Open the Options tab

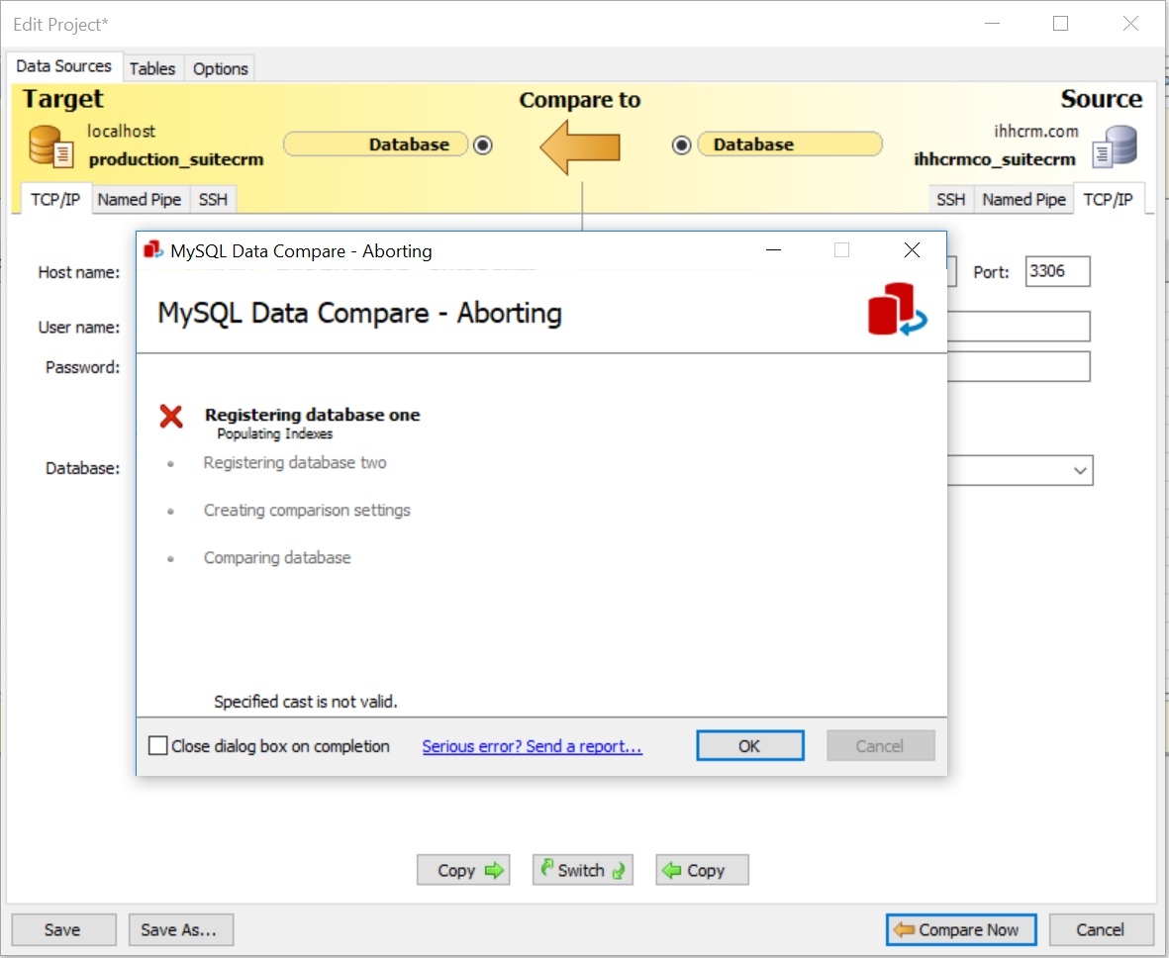[x=220, y=68]
